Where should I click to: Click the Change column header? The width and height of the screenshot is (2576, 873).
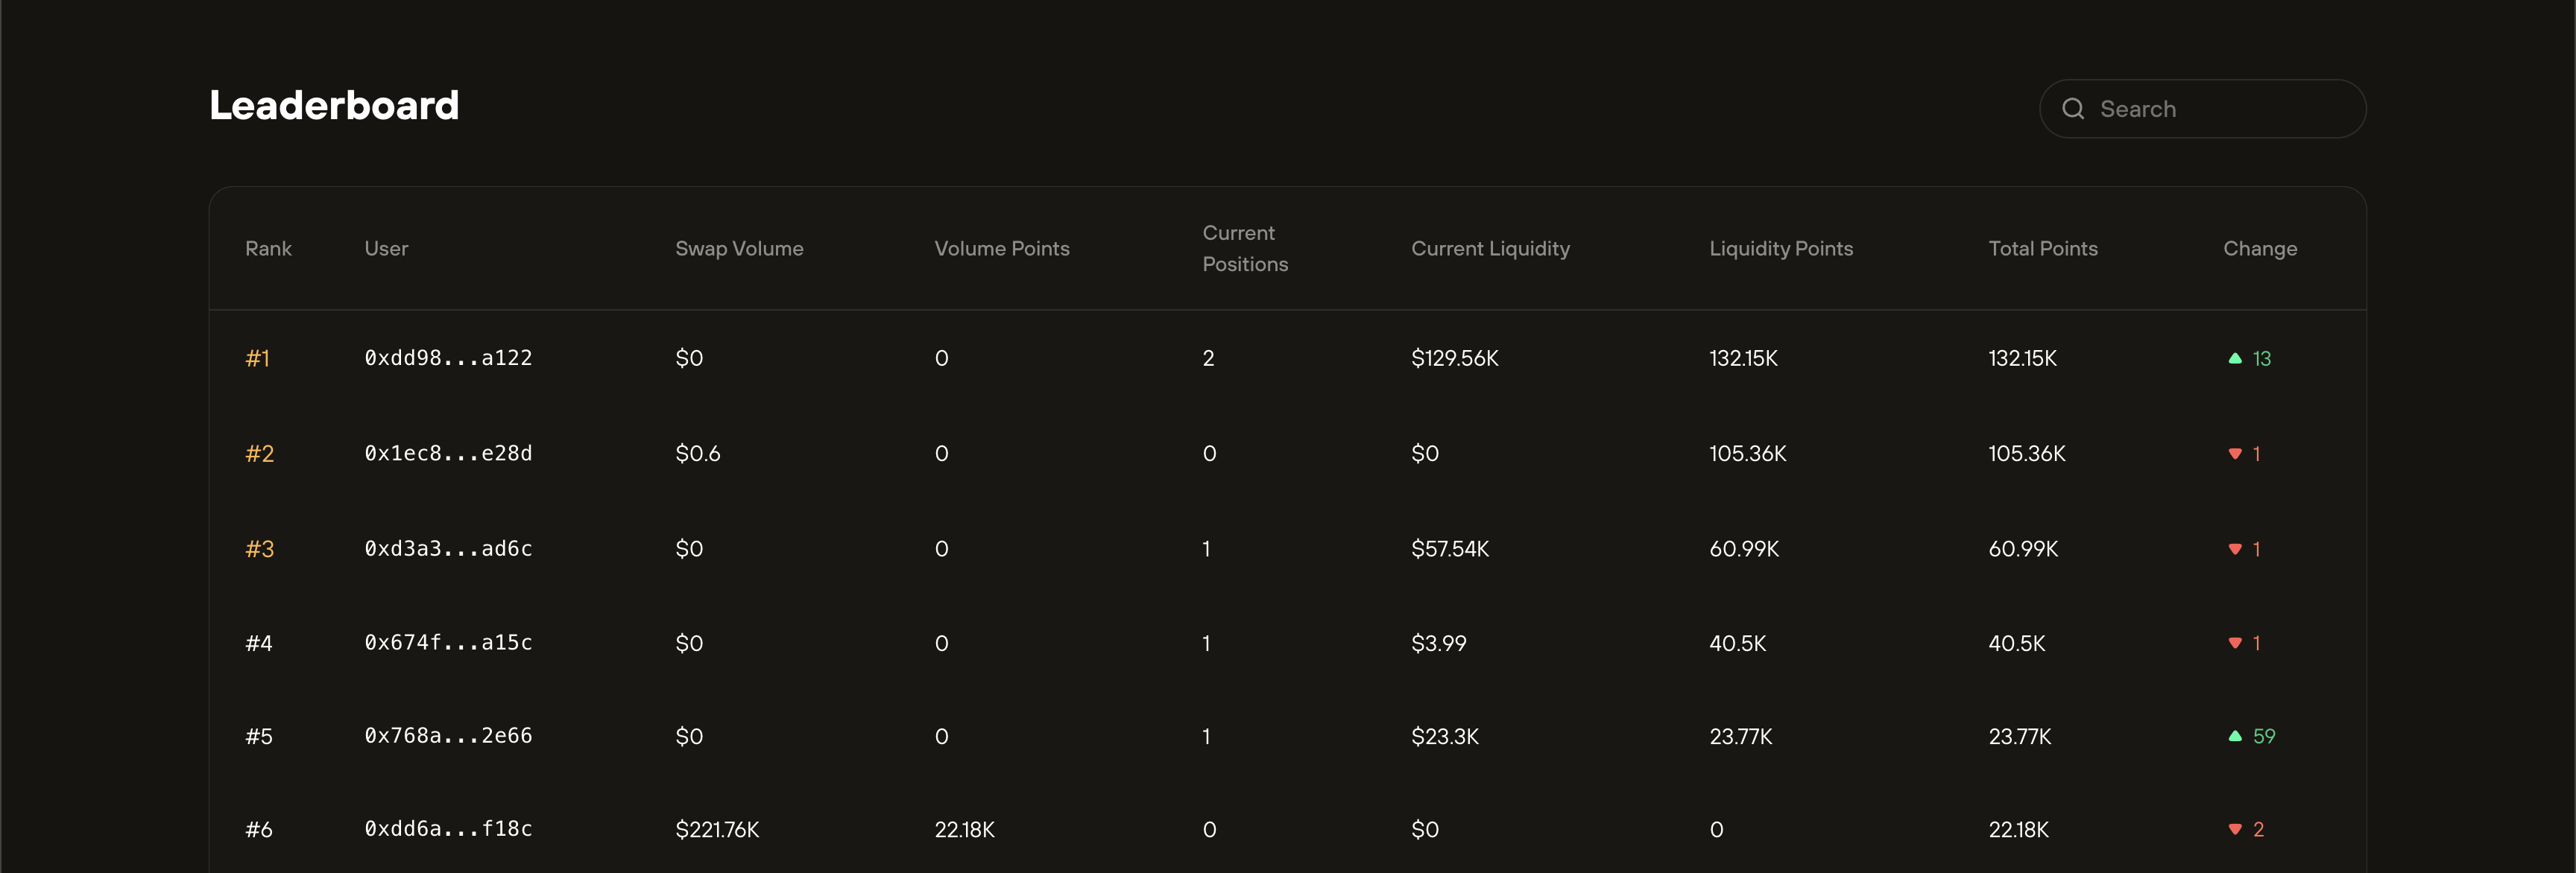2259,249
